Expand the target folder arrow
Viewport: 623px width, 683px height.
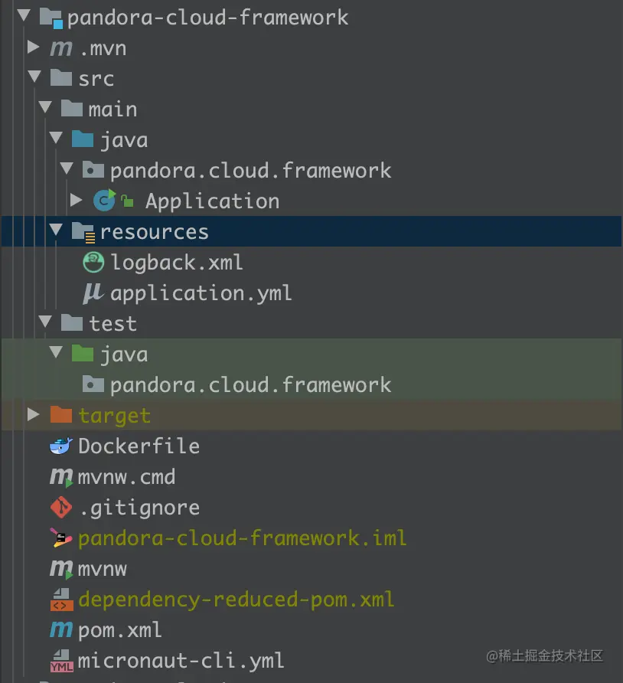click(33, 416)
